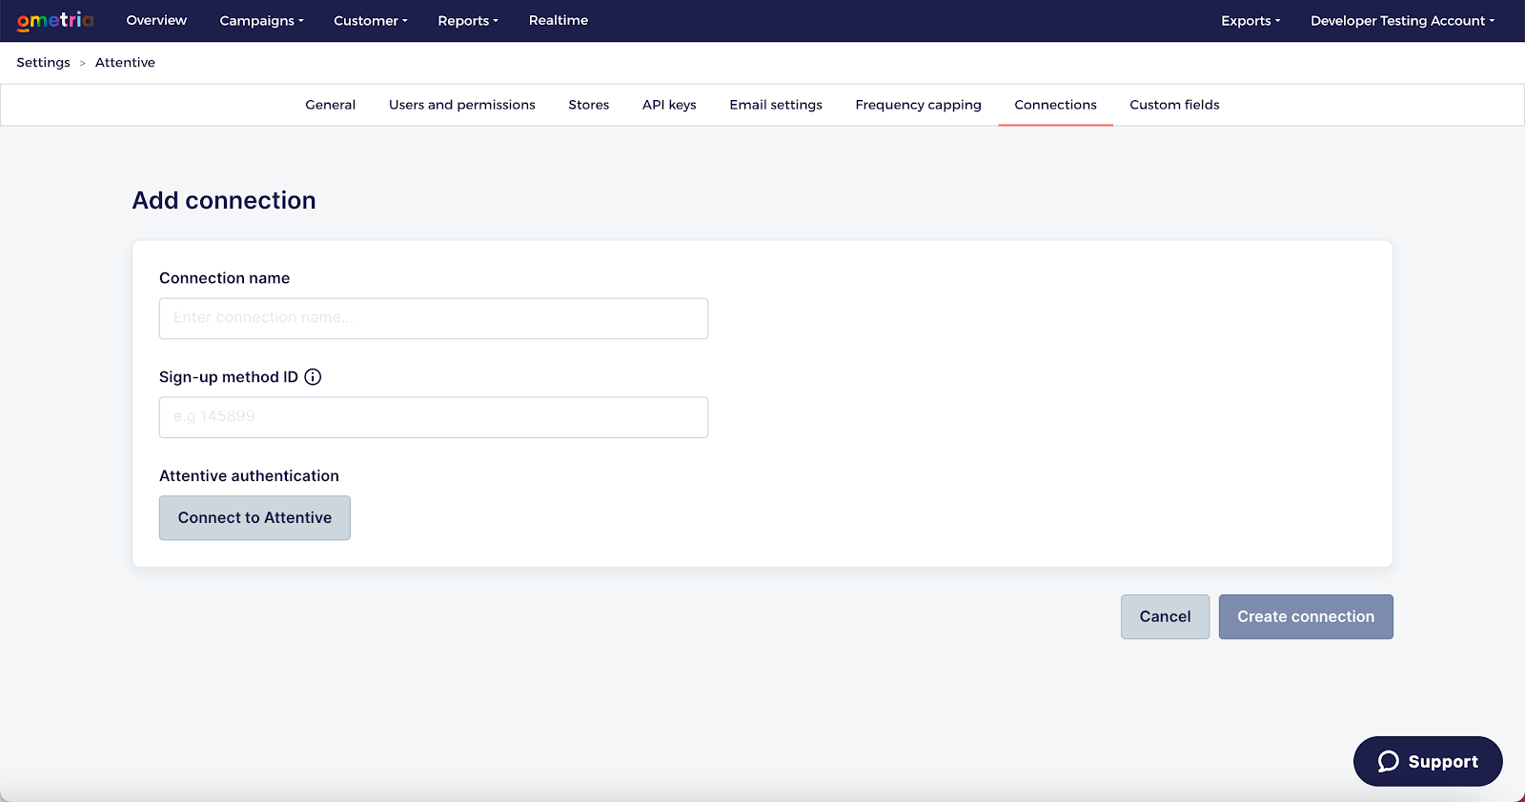The image size is (1525, 802).
Task: Cancel adding the connection
Action: tap(1165, 617)
